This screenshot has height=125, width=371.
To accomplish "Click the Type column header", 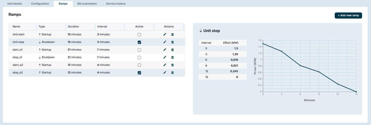I will click(42, 27).
